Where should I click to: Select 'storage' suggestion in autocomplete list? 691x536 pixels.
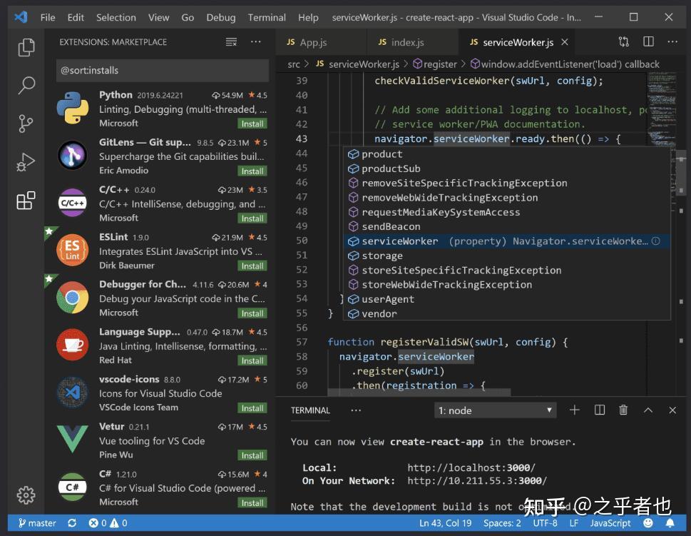point(507,256)
